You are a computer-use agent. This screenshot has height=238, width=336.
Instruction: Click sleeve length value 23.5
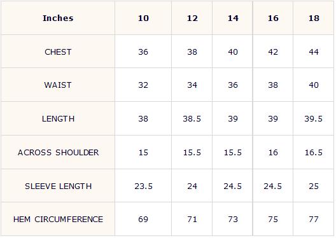143,186
